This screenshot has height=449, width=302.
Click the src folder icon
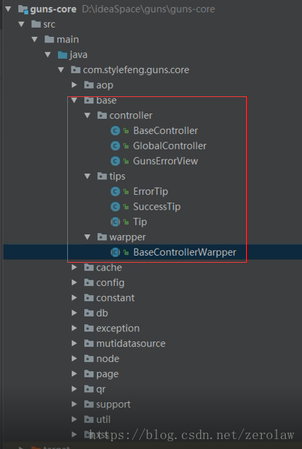tap(36, 24)
